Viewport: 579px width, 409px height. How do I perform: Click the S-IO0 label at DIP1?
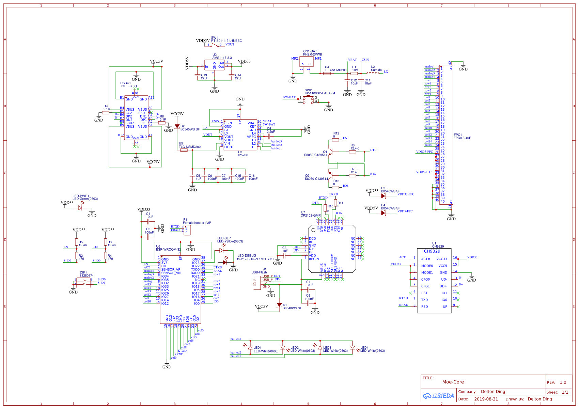[101, 279]
